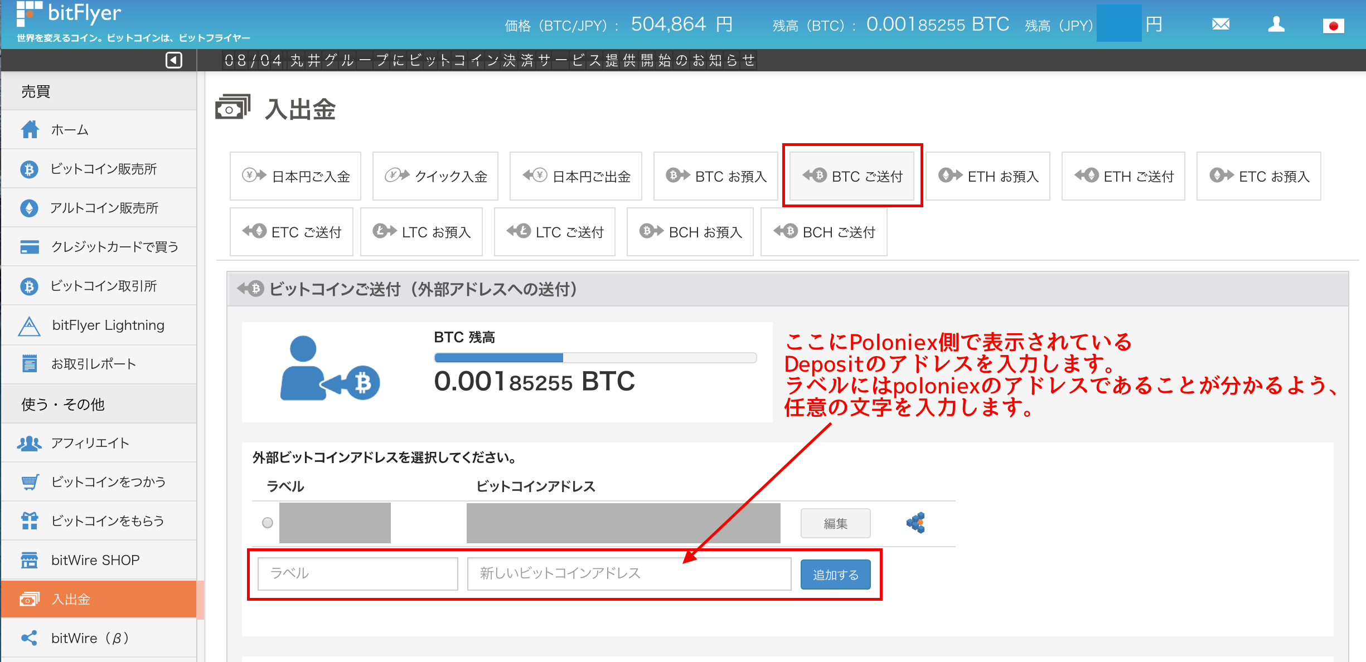Image resolution: width=1366 pixels, height=662 pixels.
Task: Click the 新しいビットコインアドレス input field
Action: point(629,574)
